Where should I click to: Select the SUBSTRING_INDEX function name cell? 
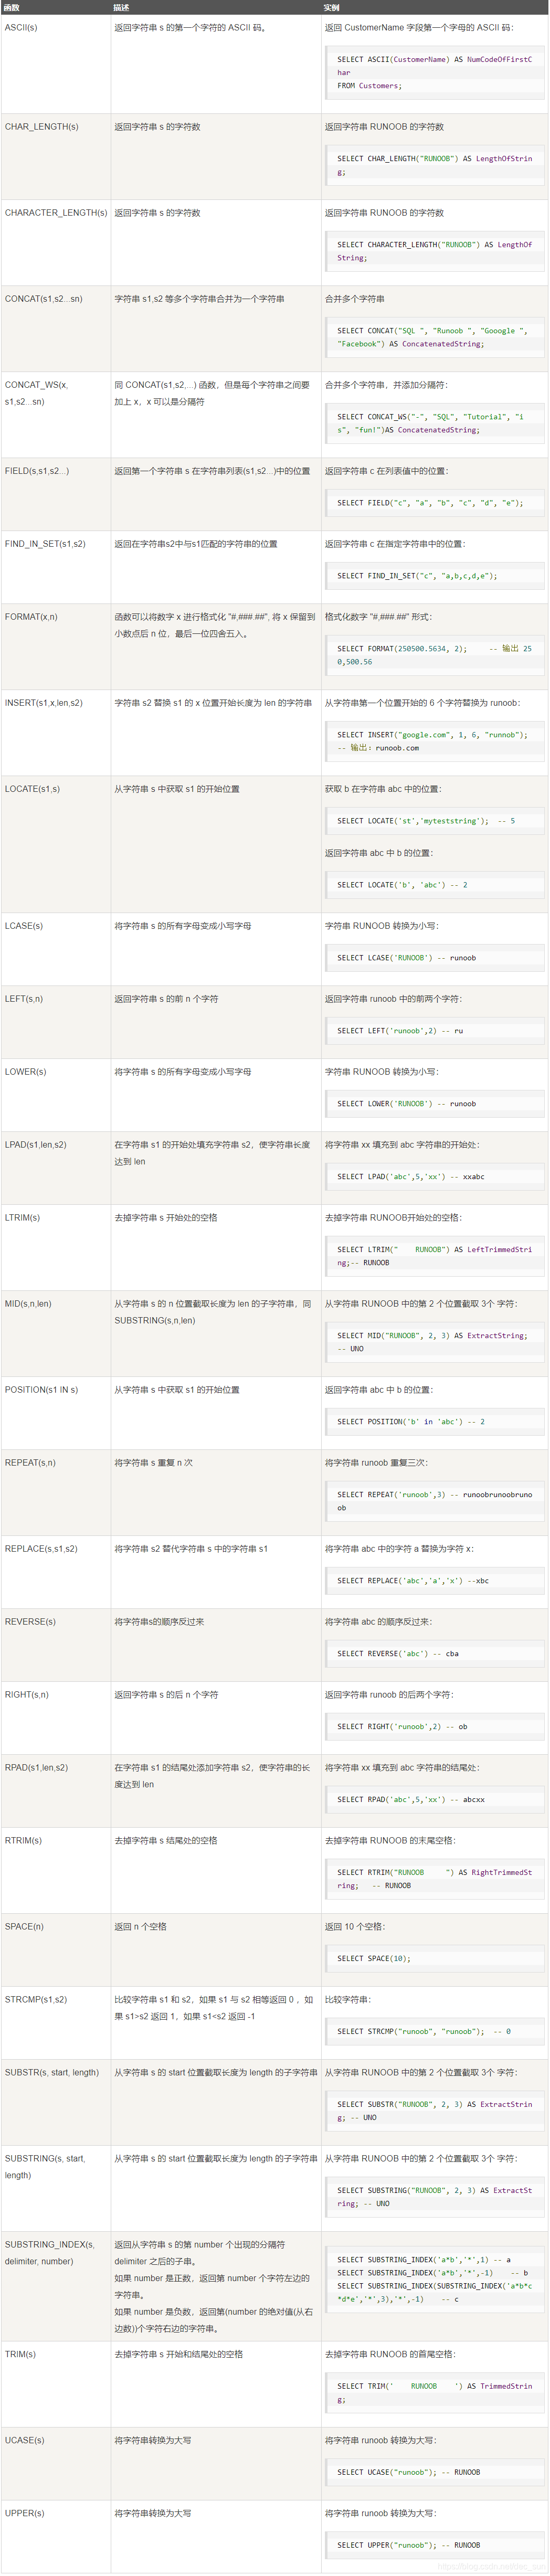[x=49, y=2253]
